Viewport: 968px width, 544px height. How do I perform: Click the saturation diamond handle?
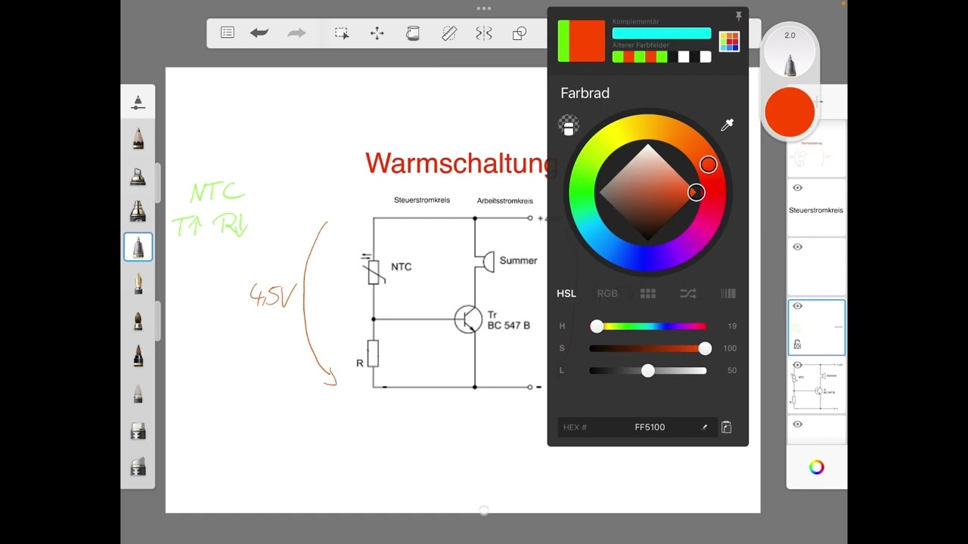point(696,193)
